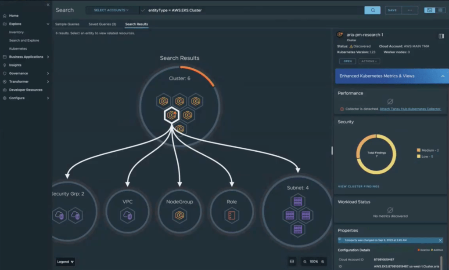449x270 pixels.
Task: Open the Actions dropdown for cluster
Action: pos(369,61)
